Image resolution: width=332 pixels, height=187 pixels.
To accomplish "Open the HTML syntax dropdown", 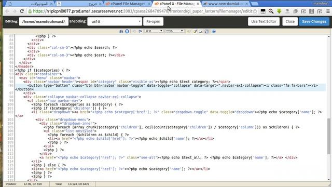I will point(174,31).
